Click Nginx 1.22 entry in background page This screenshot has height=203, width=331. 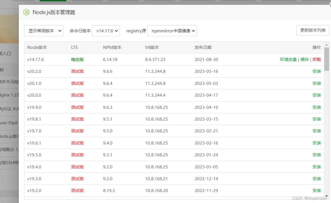pyautogui.click(x=10, y=95)
